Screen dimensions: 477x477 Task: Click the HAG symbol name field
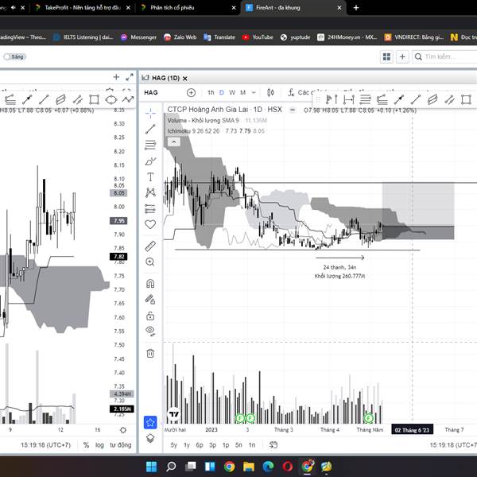[x=151, y=92]
